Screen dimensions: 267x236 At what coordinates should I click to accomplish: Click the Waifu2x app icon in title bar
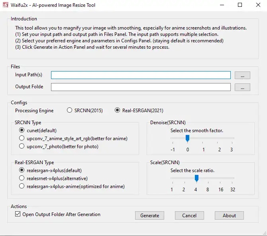tap(5, 5)
